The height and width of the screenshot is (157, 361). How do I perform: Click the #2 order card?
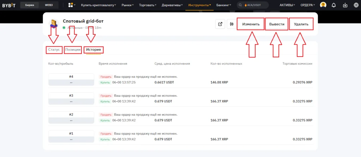pyautogui.click(x=71, y=117)
